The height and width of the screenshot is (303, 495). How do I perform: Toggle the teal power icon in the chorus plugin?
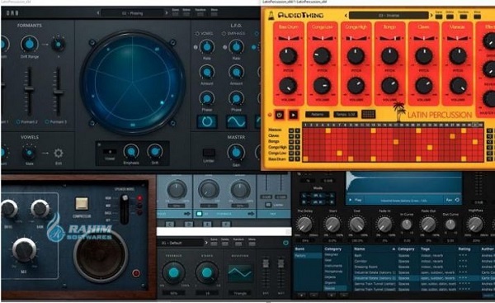tap(285, 243)
